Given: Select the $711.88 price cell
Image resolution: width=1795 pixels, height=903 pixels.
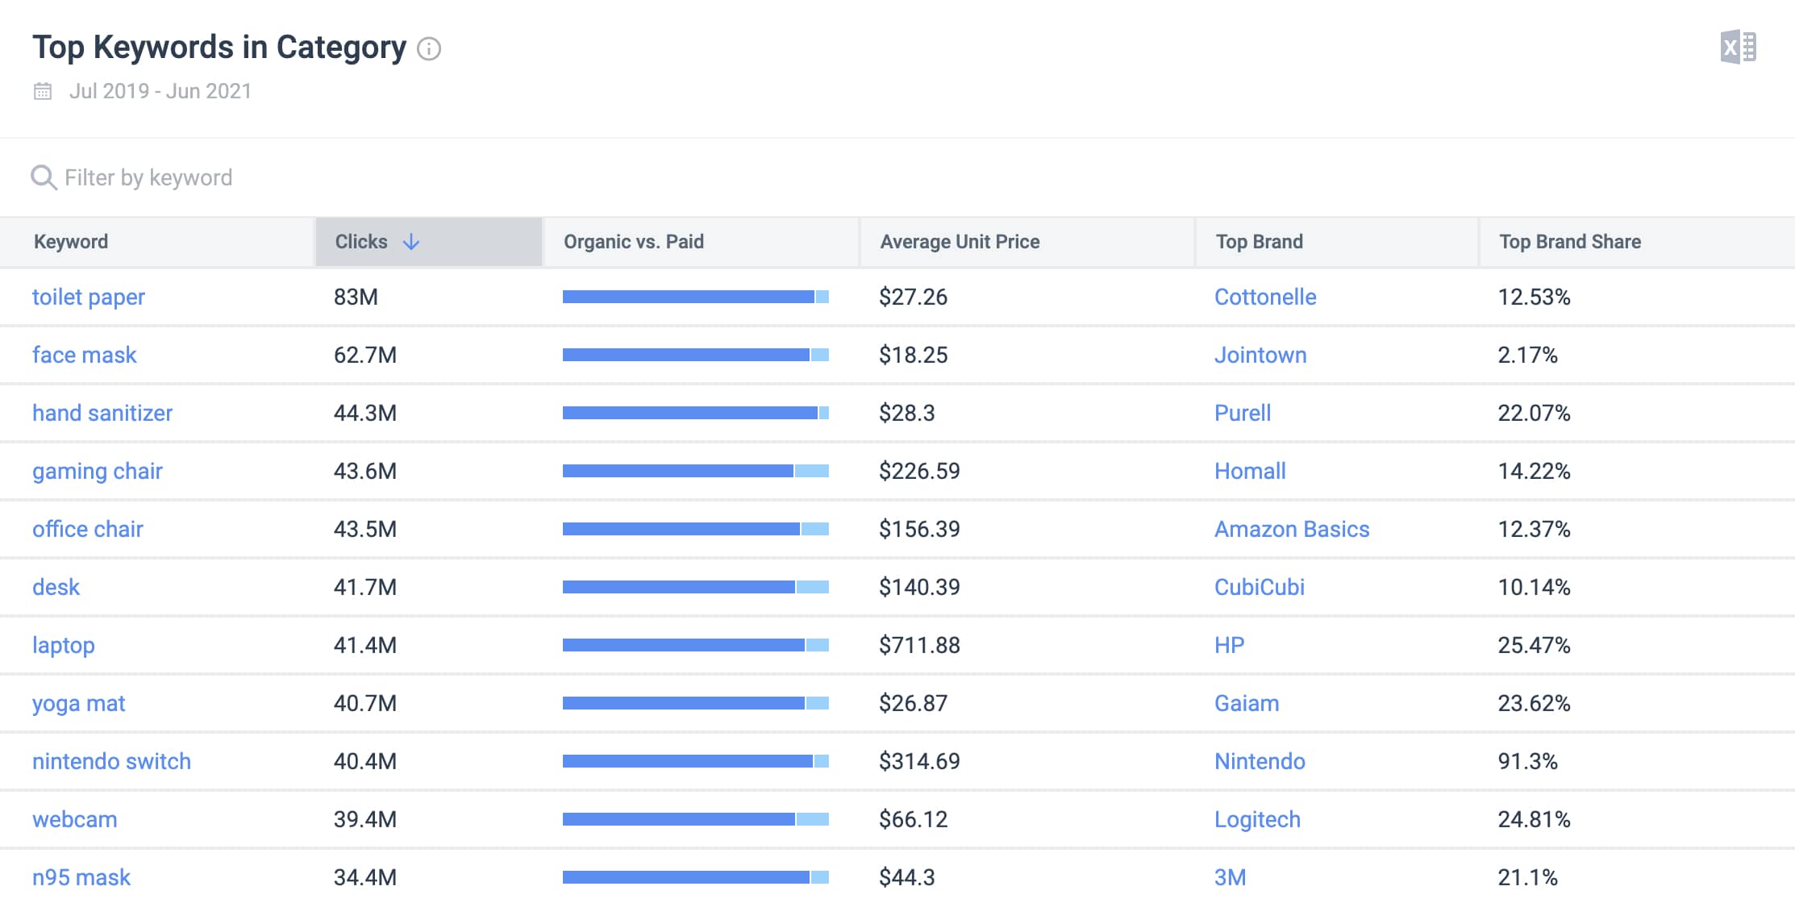Looking at the screenshot, I should tap(919, 645).
